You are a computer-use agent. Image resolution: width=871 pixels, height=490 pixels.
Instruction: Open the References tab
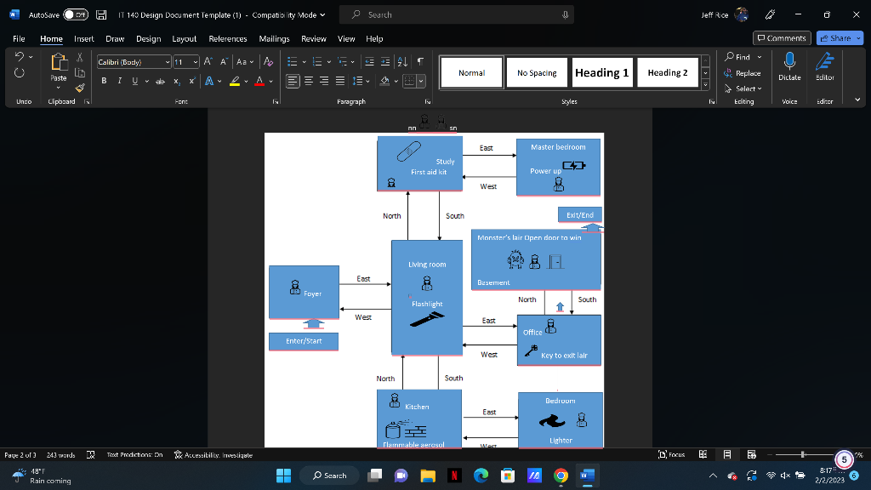pyautogui.click(x=227, y=38)
